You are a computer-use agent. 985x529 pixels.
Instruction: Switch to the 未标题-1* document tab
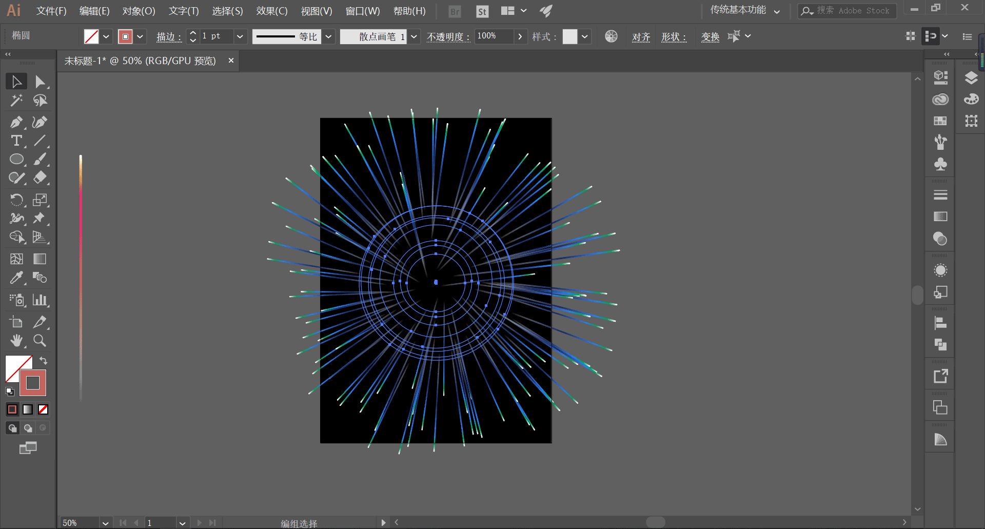click(140, 61)
